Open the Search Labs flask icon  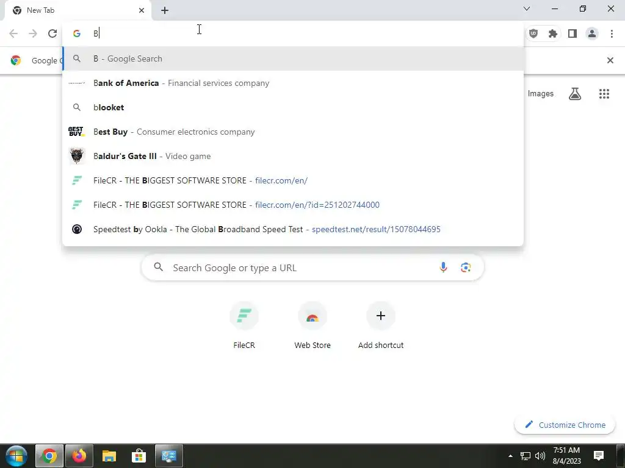[x=575, y=94]
